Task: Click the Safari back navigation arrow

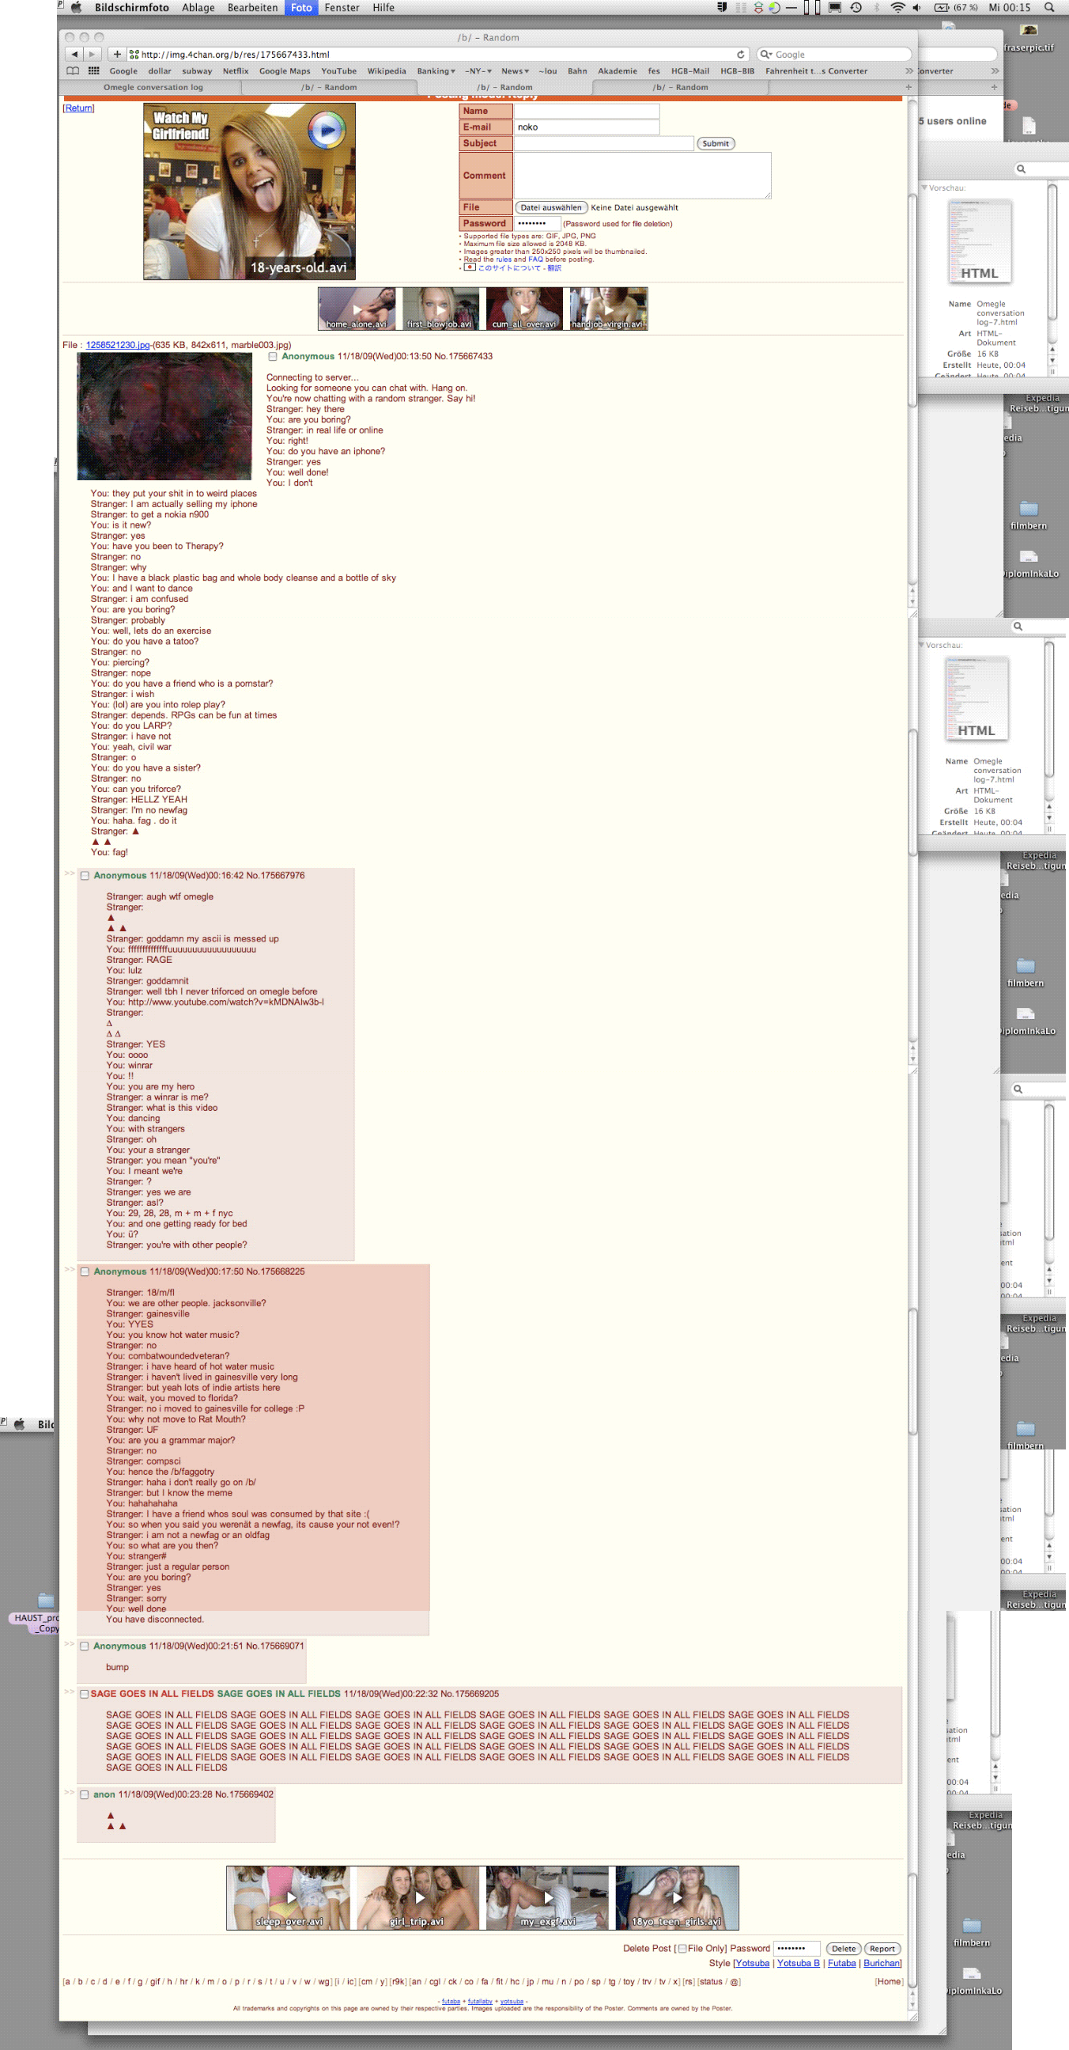Action: tap(74, 54)
